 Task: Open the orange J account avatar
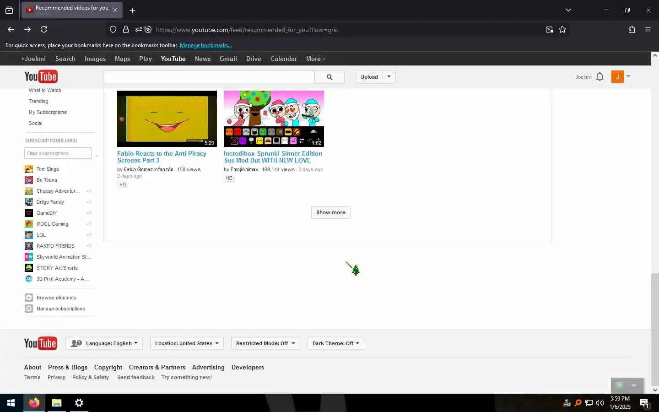click(617, 77)
